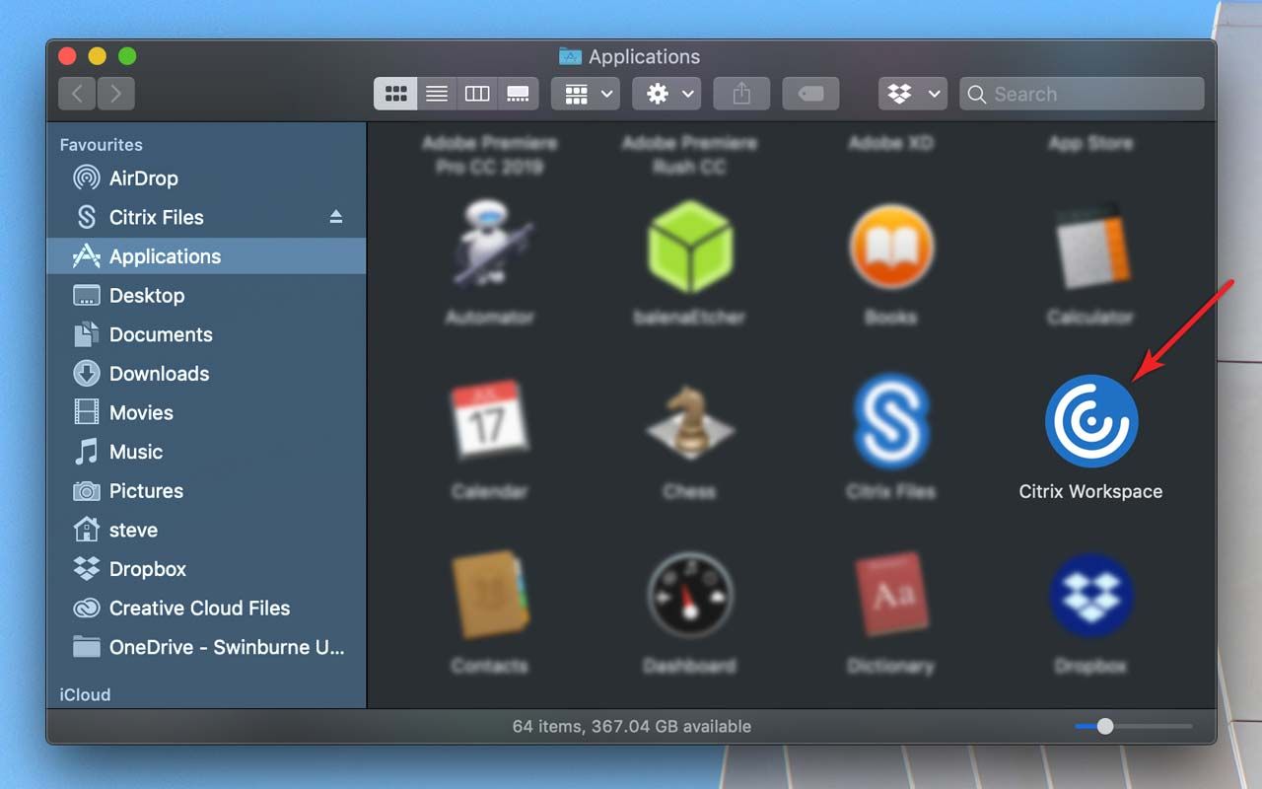Switch to list view mode
This screenshot has height=789, width=1262.
(437, 94)
